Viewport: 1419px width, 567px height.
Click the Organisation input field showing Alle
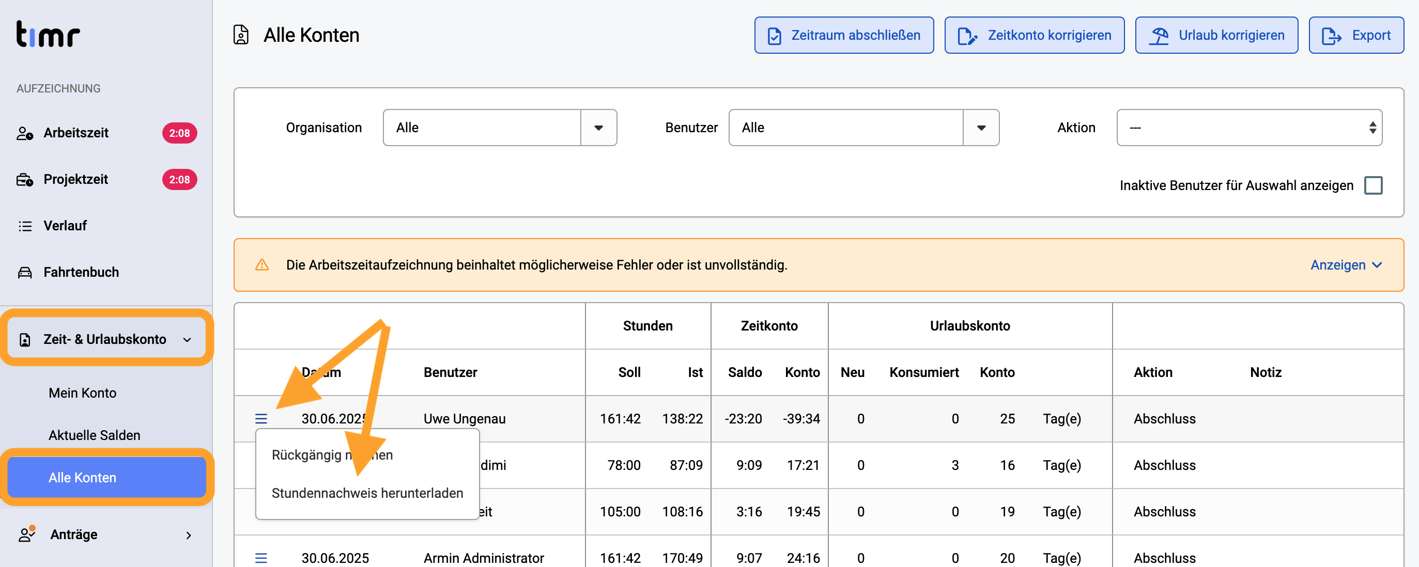pos(482,128)
